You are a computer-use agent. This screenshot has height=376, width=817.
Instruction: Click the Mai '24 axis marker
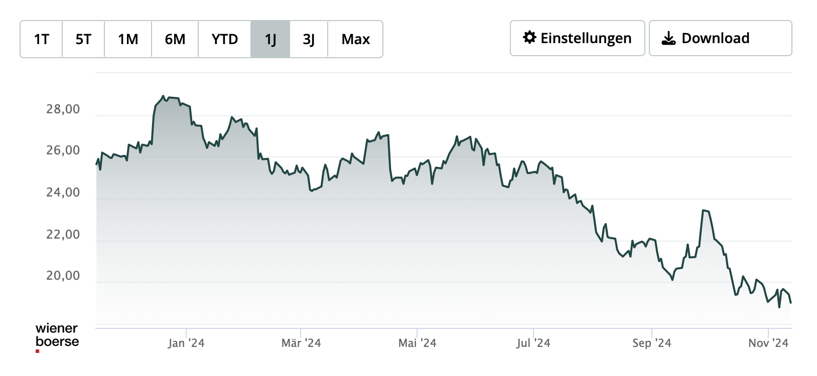(417, 343)
